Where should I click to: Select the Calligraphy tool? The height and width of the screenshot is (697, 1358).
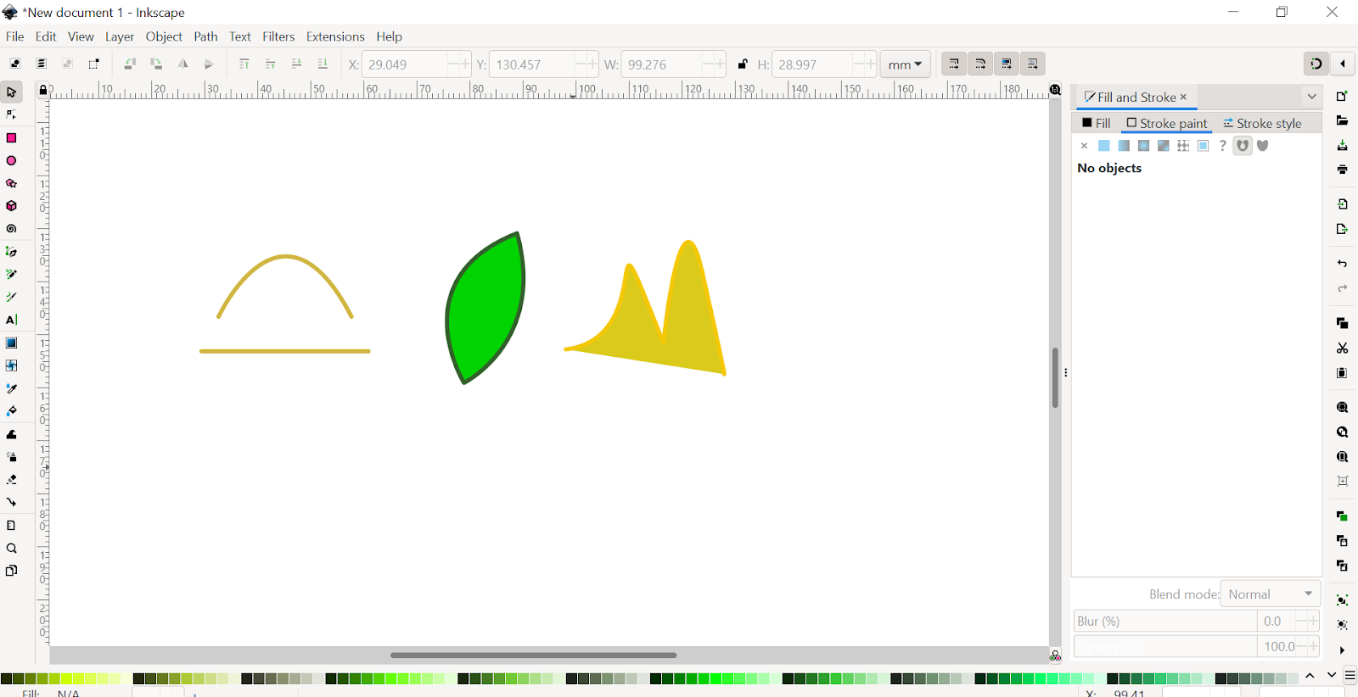click(12, 297)
